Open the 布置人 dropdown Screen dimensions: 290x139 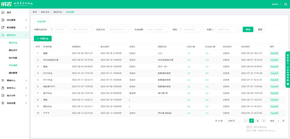228,30
